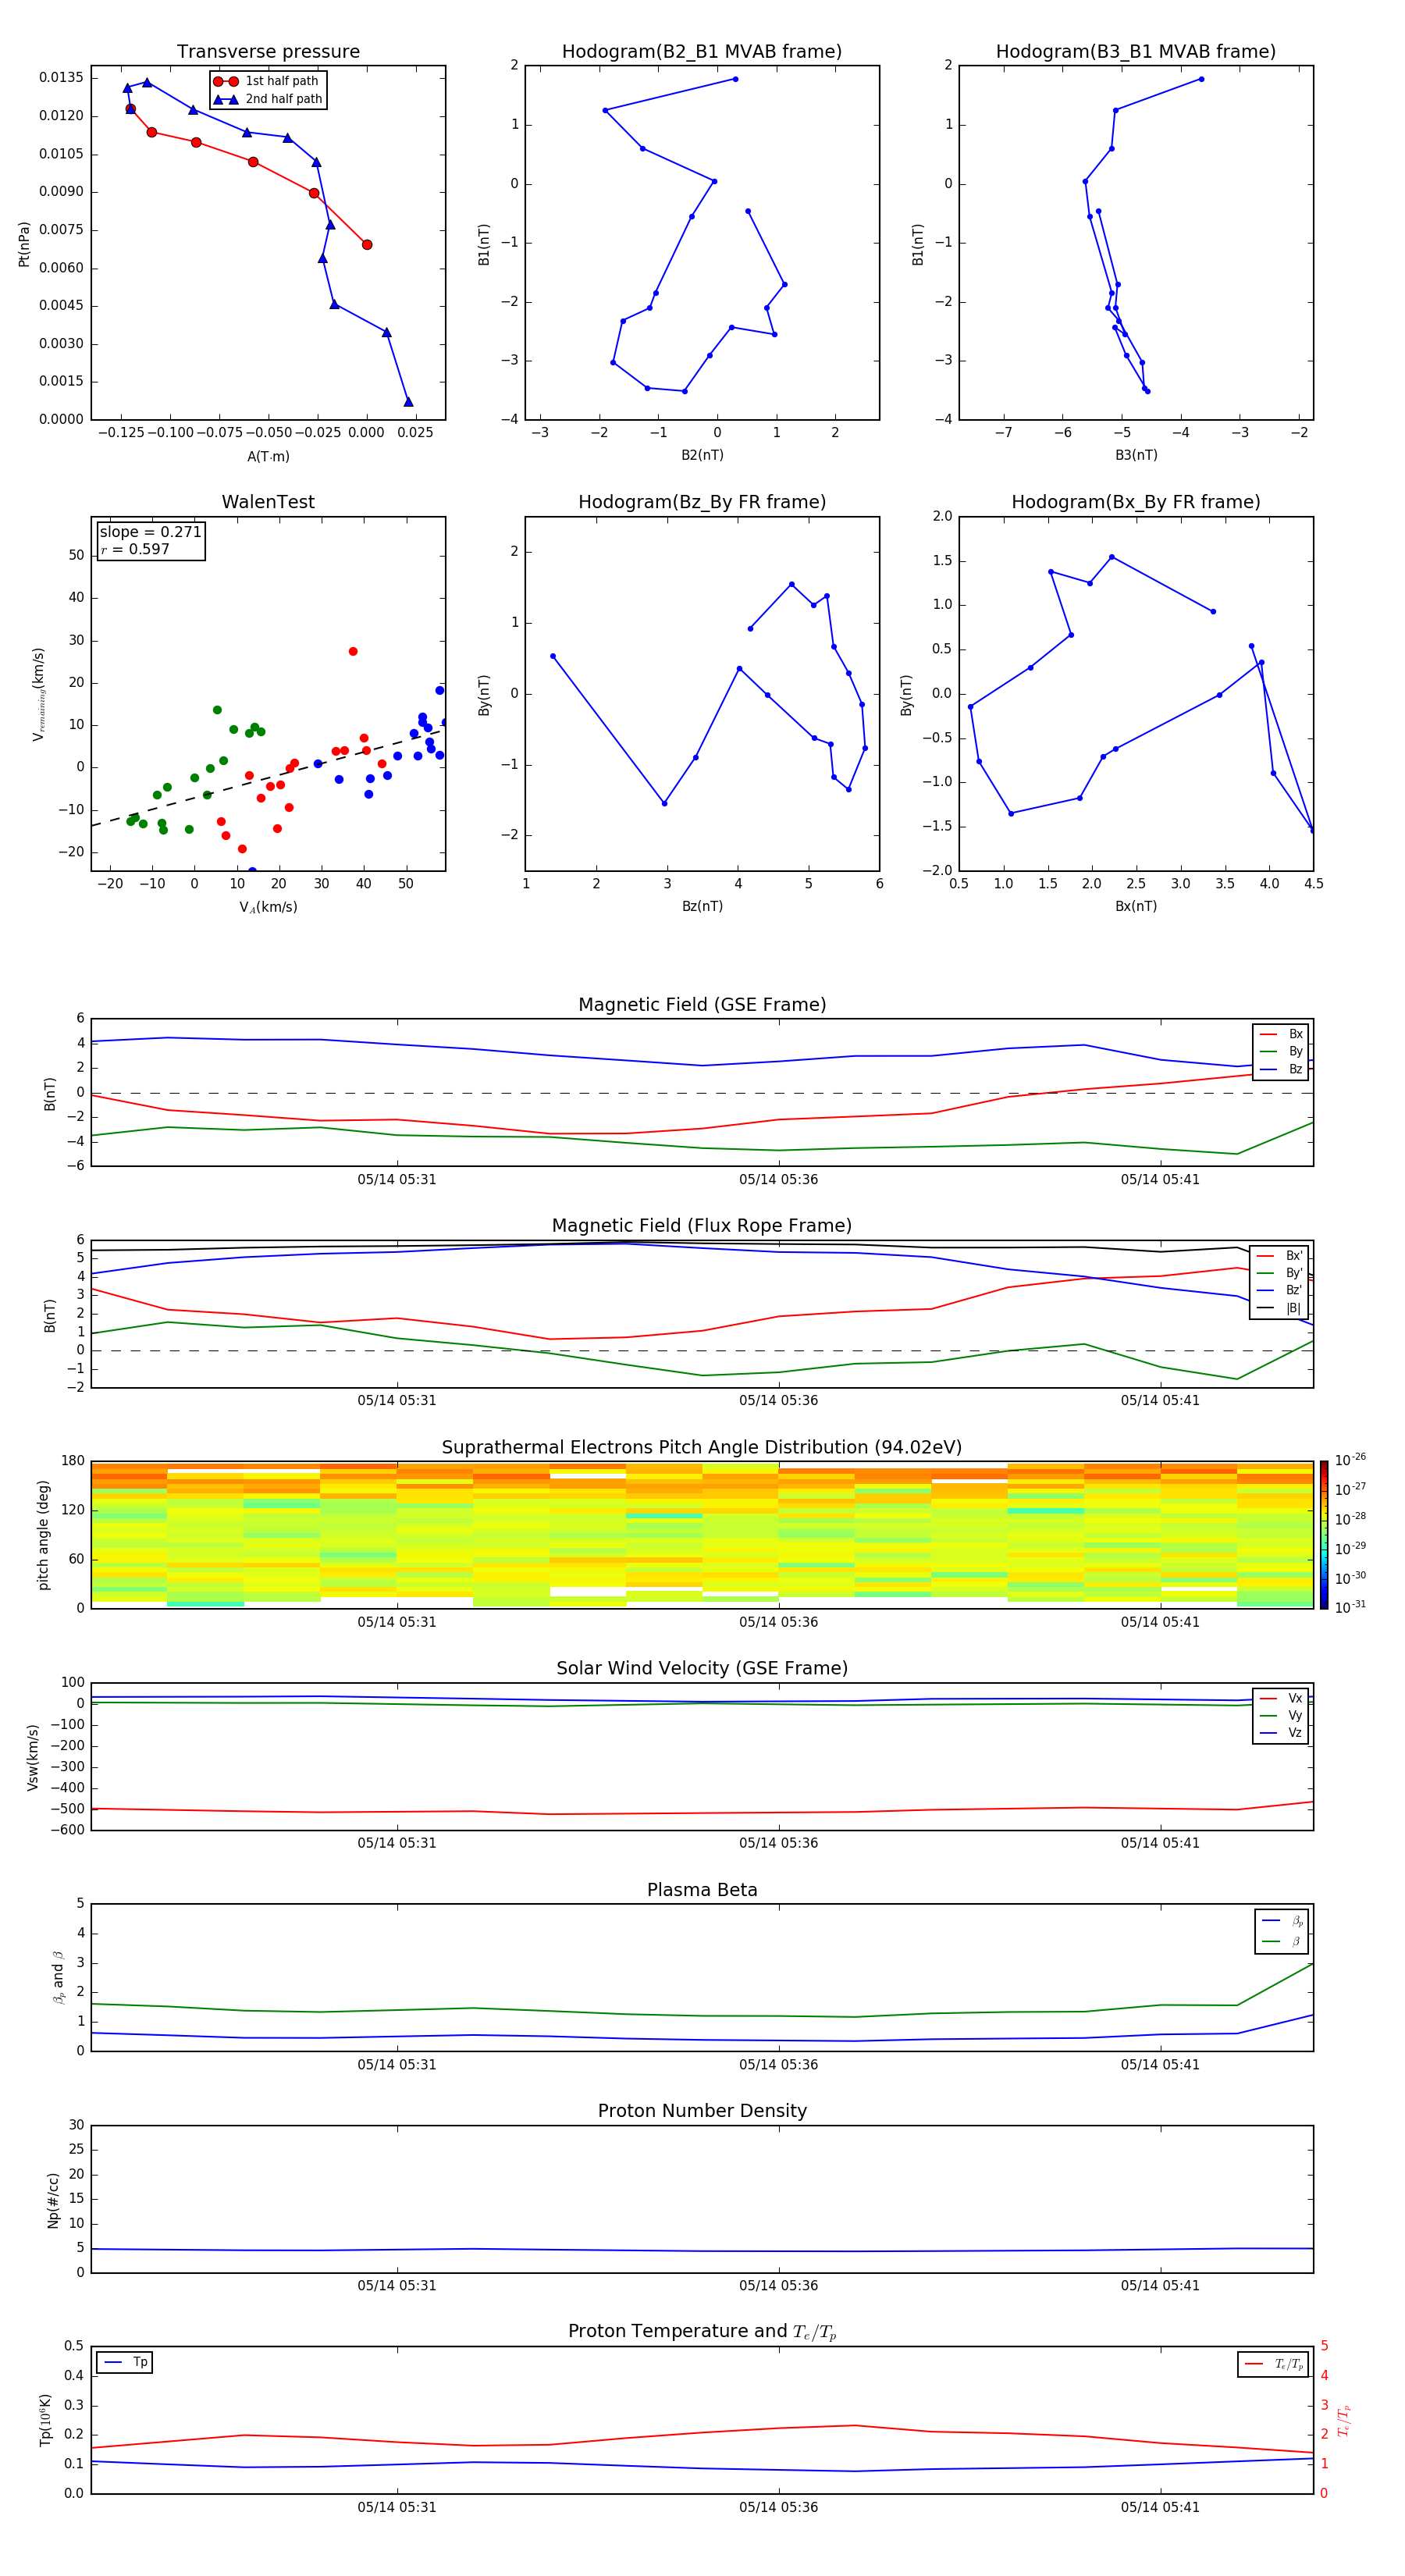Click "05/14 05:31" tick under GSE Magnetic Field
This screenshot has width=1405, height=2576.
(397, 1180)
